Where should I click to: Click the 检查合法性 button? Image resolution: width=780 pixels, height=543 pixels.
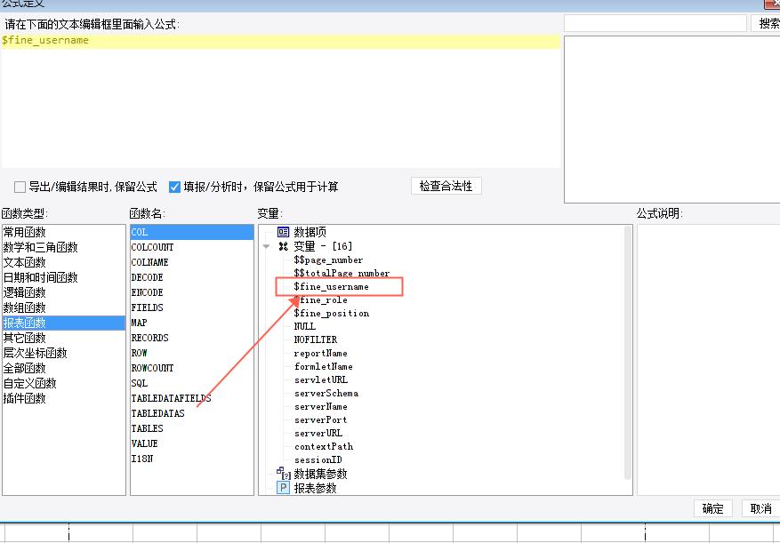[446, 186]
